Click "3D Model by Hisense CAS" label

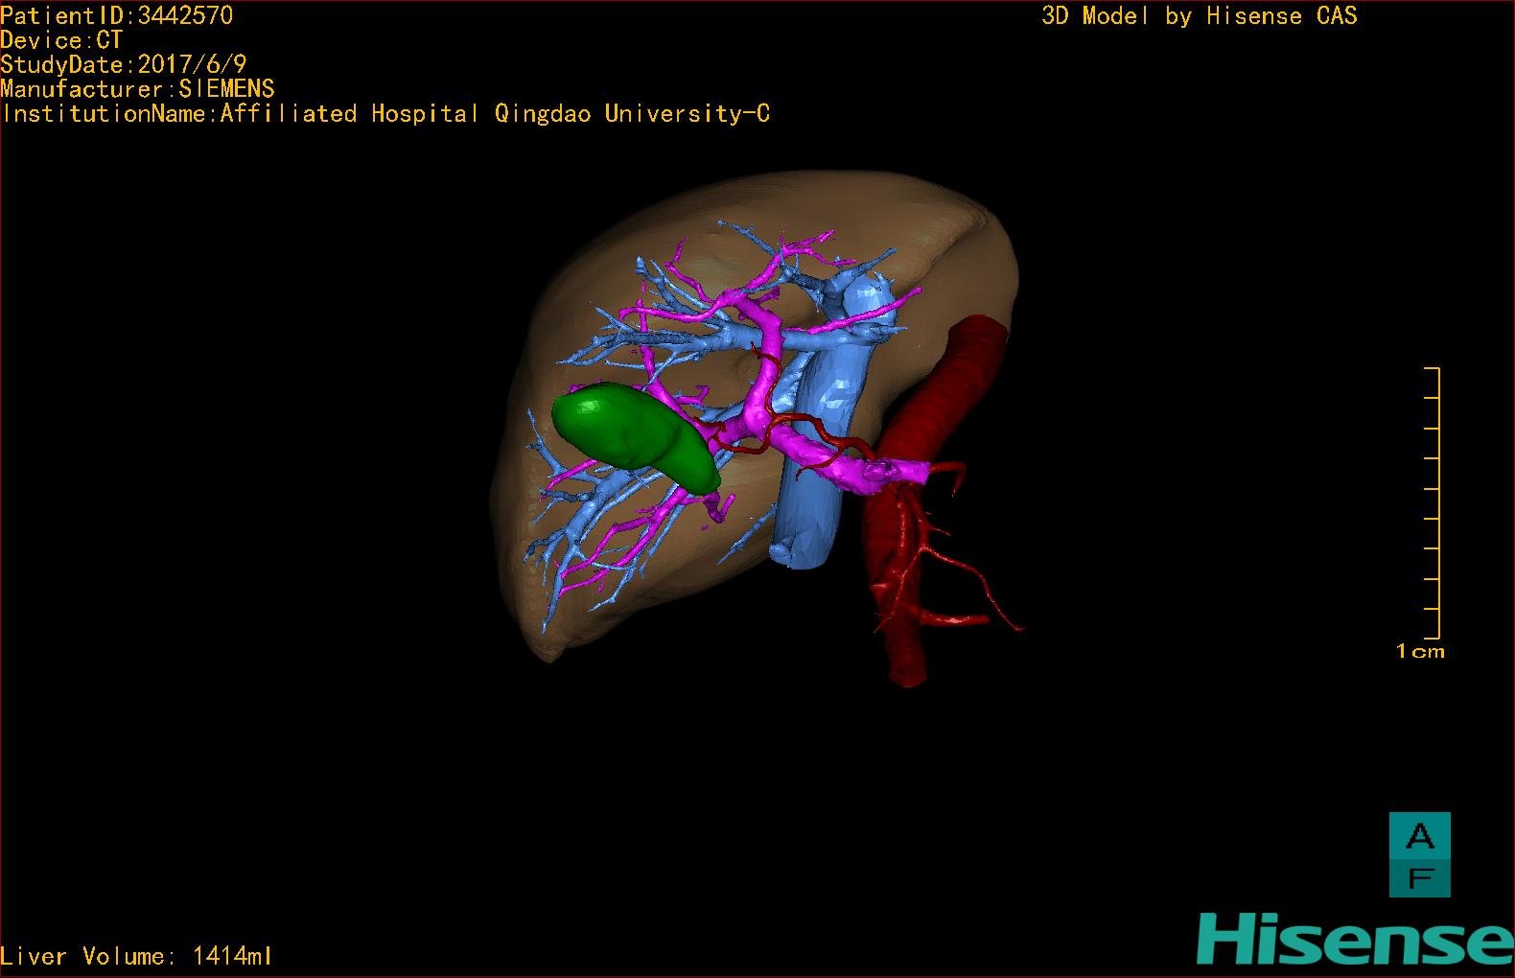point(1200,15)
